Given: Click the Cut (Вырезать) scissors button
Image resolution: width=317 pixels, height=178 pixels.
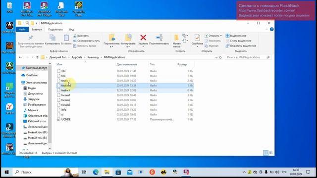Looking at the screenshot, I should click(x=81, y=36).
